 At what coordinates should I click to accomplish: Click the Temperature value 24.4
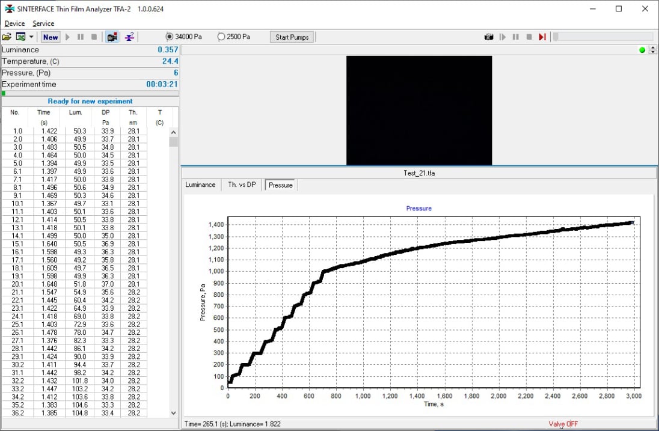pyautogui.click(x=170, y=61)
